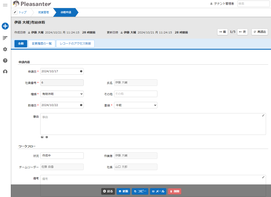Insert image using icon below 事由
271x197 pixels.
(42, 137)
